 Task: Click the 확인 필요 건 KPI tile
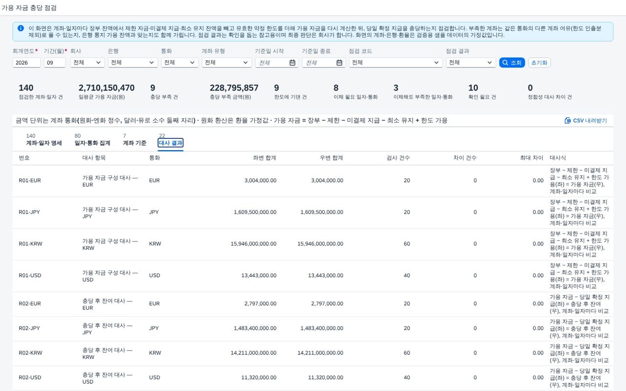(x=482, y=92)
